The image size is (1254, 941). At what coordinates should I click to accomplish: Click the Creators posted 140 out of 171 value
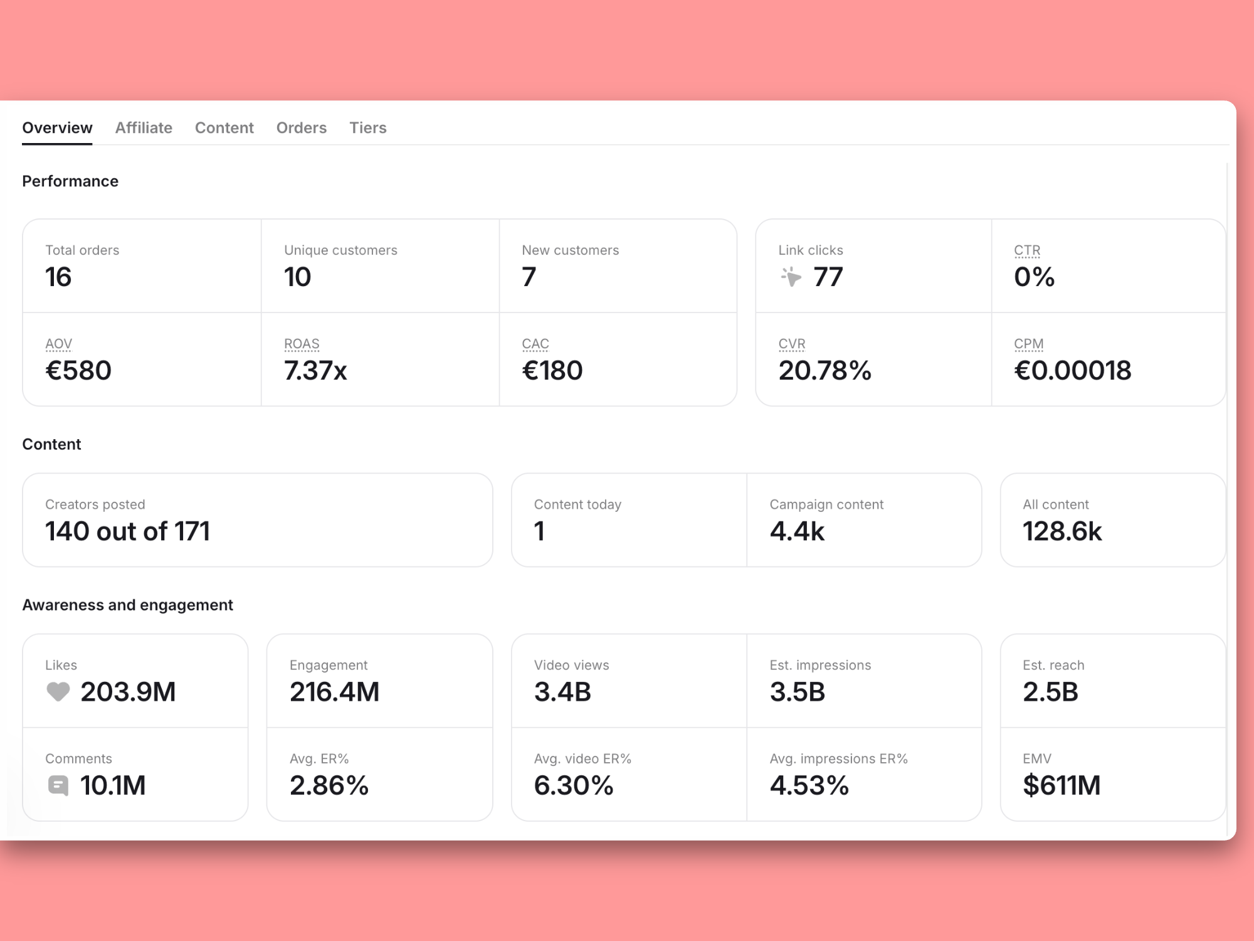coord(127,531)
